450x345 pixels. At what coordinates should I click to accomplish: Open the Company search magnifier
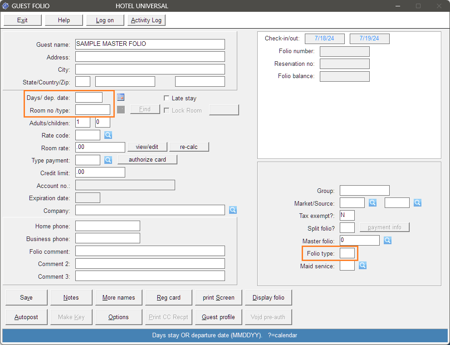tap(233, 210)
